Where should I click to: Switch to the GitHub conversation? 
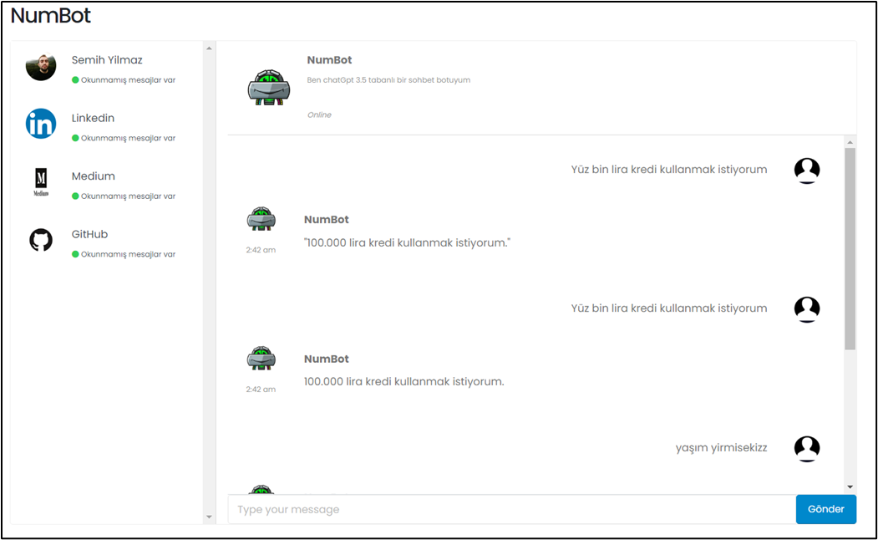pyautogui.click(x=89, y=234)
